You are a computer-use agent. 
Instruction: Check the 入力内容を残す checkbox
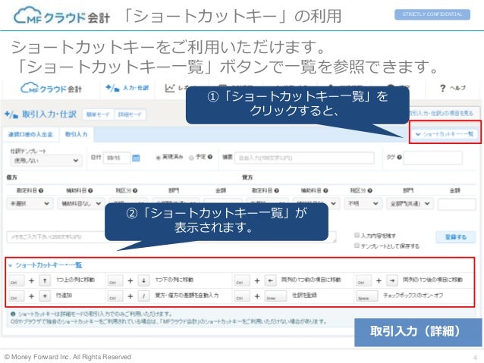[x=357, y=236]
